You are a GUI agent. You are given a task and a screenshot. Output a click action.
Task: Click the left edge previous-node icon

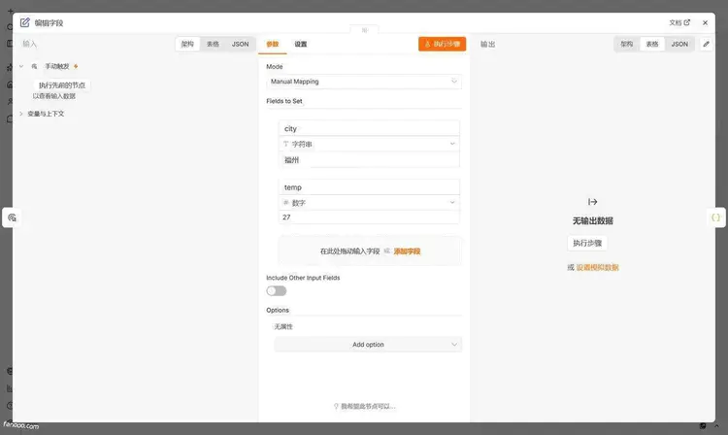tap(12, 217)
